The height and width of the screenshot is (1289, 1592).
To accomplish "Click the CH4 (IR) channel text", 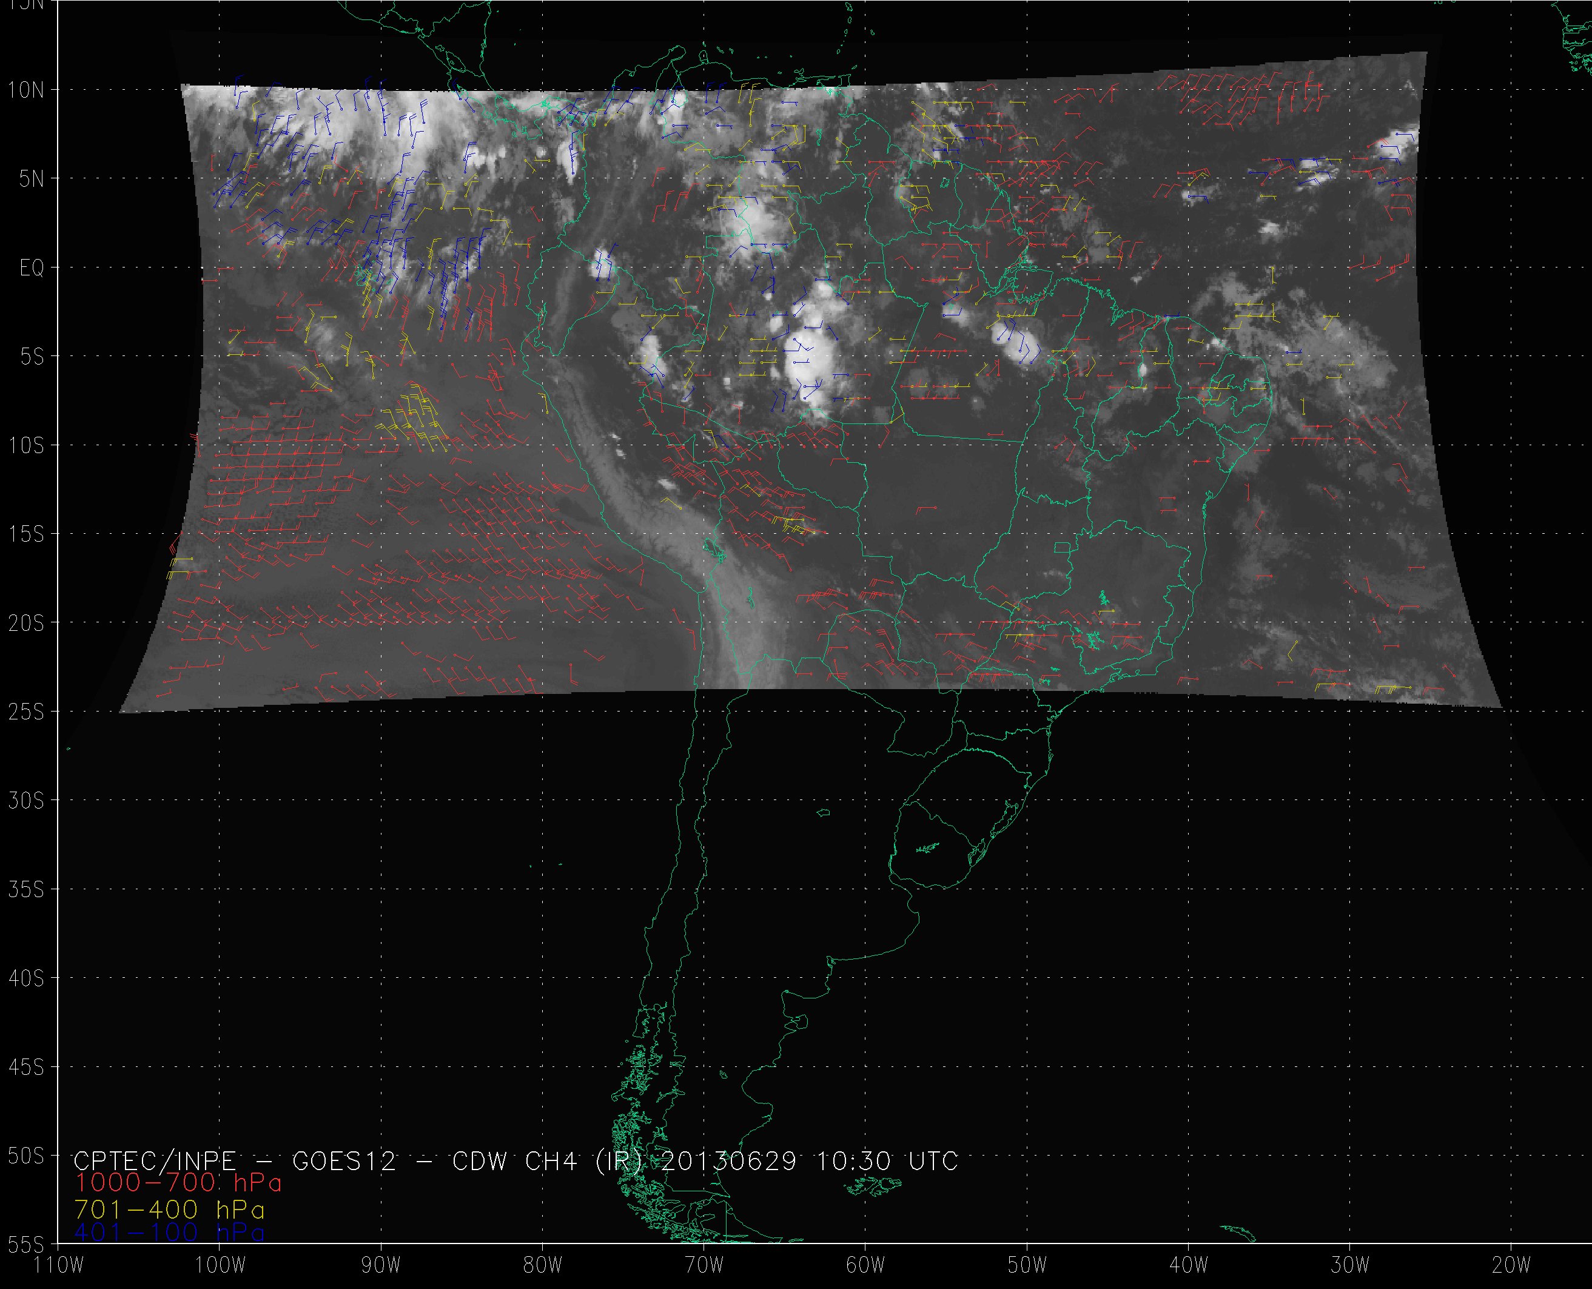I will (x=583, y=1160).
